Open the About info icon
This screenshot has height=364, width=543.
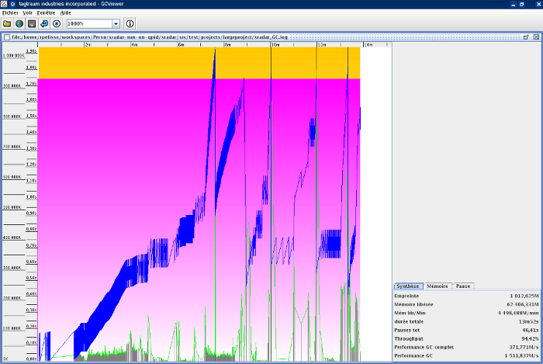(x=130, y=24)
